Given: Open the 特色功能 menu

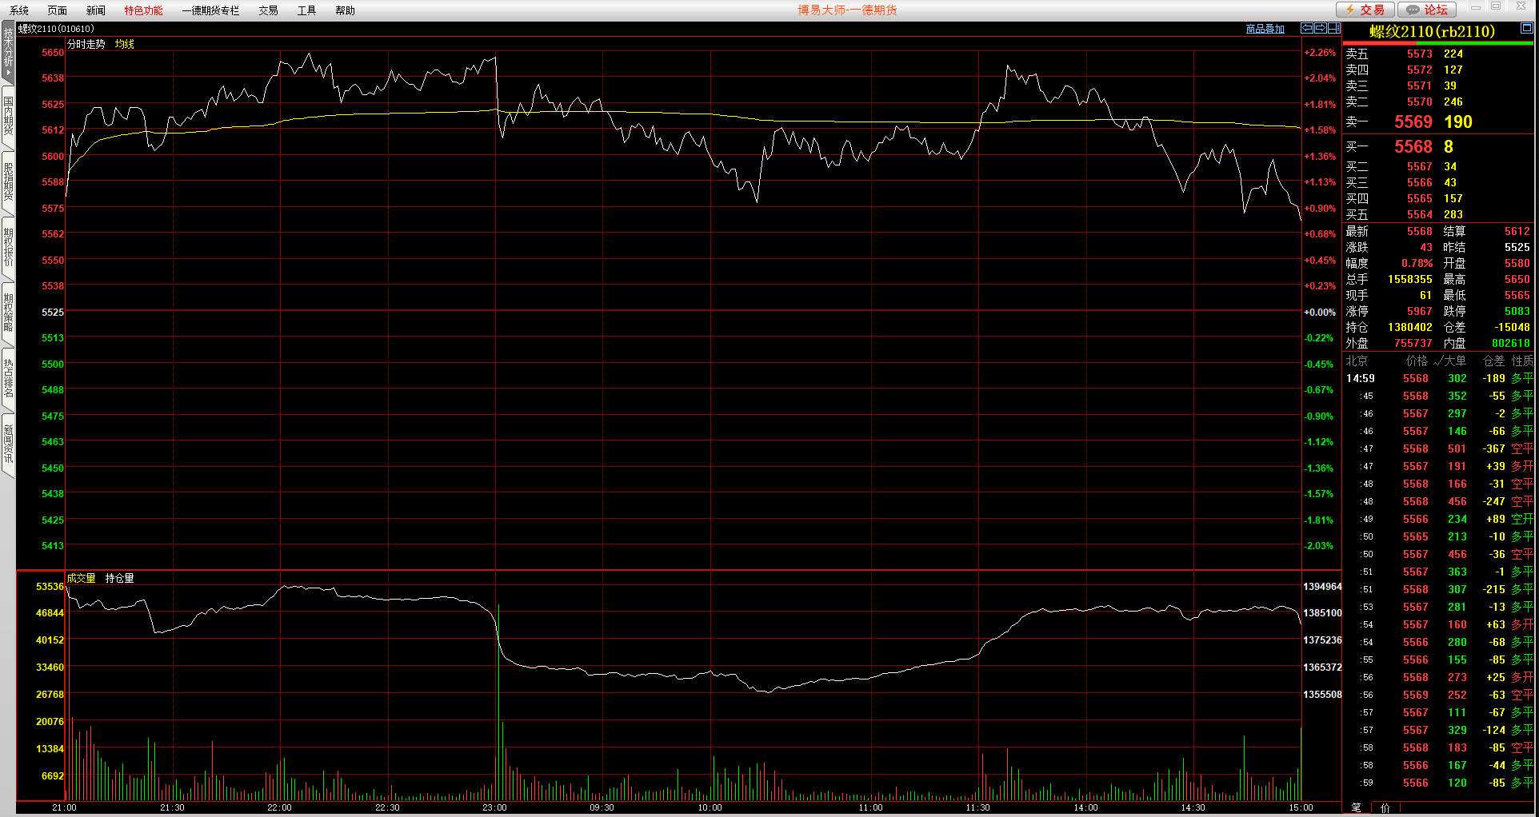Looking at the screenshot, I should coord(143,10).
